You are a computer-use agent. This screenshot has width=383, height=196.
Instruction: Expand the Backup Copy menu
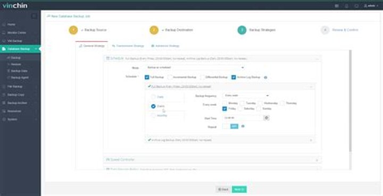[20, 95]
